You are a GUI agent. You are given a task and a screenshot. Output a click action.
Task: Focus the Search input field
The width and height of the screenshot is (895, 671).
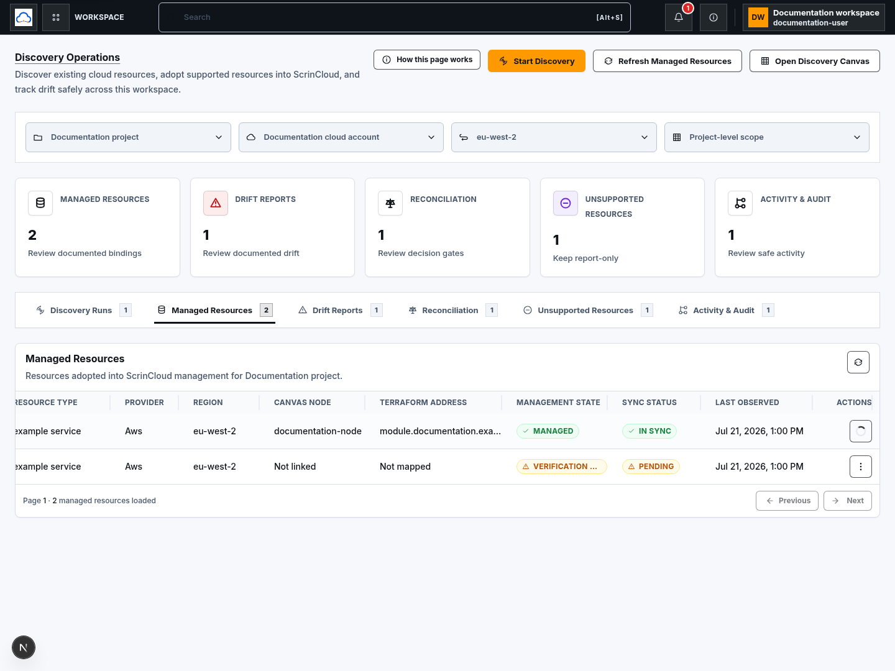coord(395,17)
